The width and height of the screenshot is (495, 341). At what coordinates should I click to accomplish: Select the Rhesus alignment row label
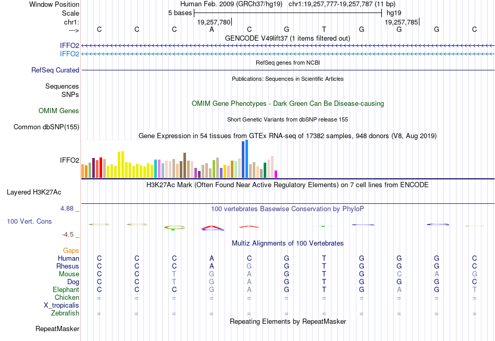click(x=68, y=266)
